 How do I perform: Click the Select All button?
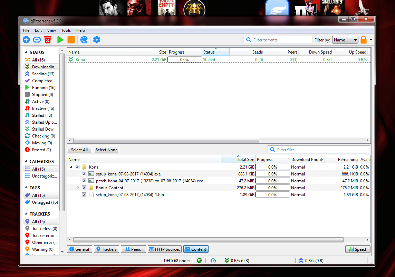coord(79,150)
